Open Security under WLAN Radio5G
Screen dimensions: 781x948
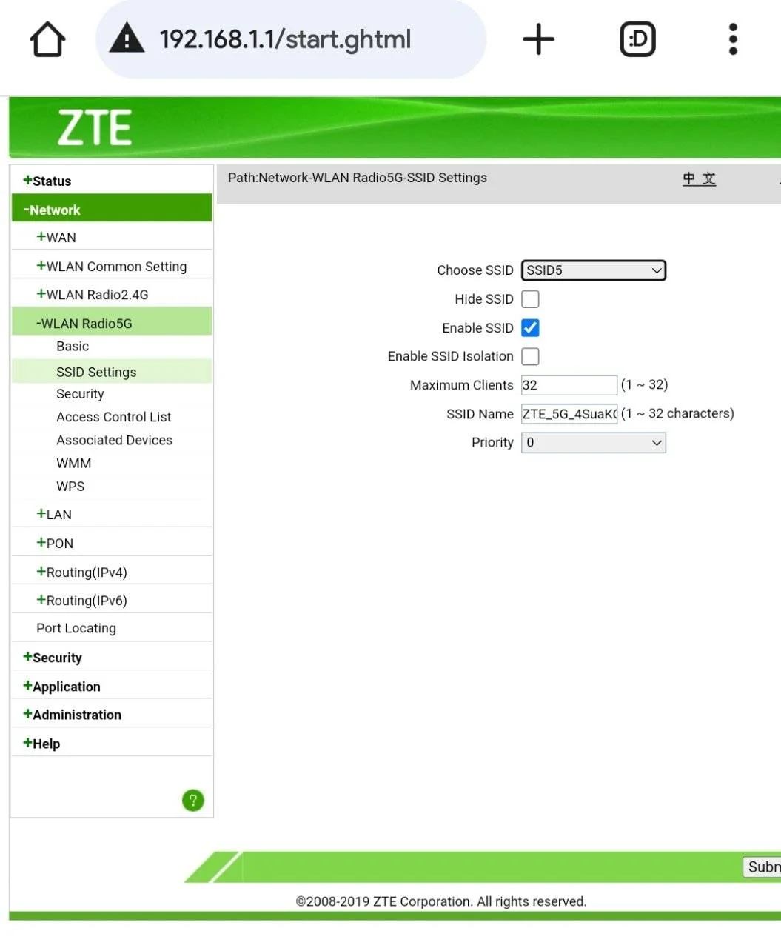coord(80,394)
